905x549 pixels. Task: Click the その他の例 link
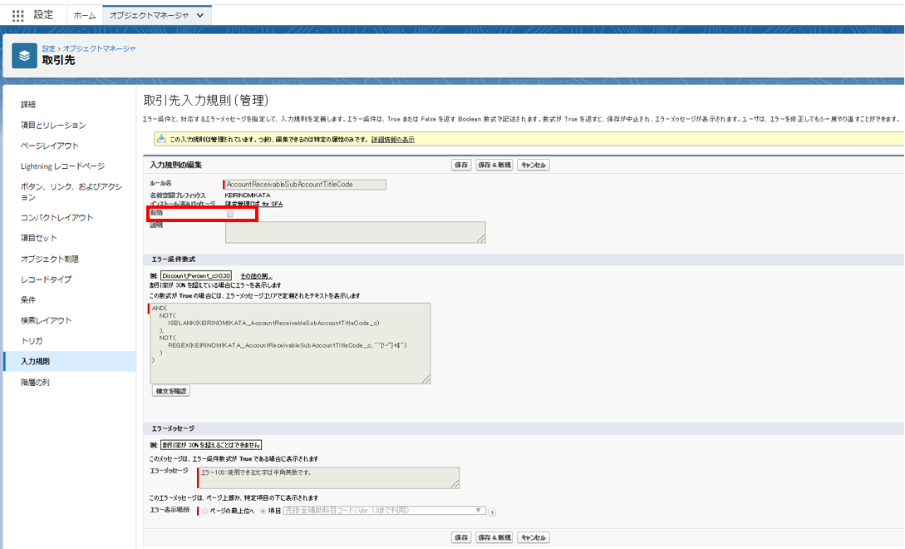(x=256, y=276)
